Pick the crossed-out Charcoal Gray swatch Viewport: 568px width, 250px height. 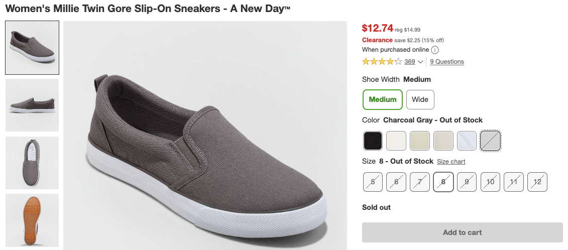pyautogui.click(x=490, y=141)
